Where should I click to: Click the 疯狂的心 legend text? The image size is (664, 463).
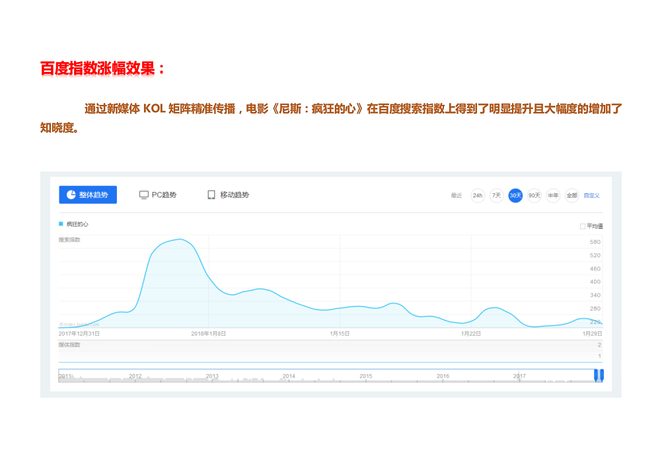coord(77,224)
